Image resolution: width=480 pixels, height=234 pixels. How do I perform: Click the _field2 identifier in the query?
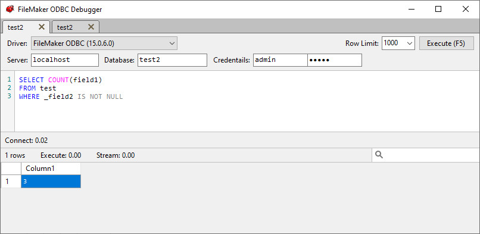pyautogui.click(x=58, y=96)
